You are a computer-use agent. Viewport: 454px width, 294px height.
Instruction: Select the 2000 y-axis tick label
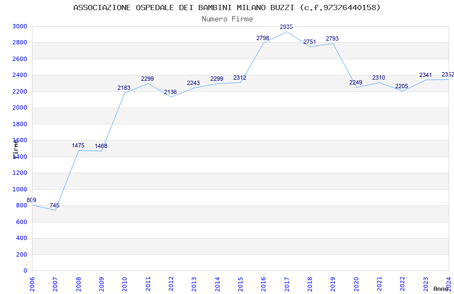(20, 108)
